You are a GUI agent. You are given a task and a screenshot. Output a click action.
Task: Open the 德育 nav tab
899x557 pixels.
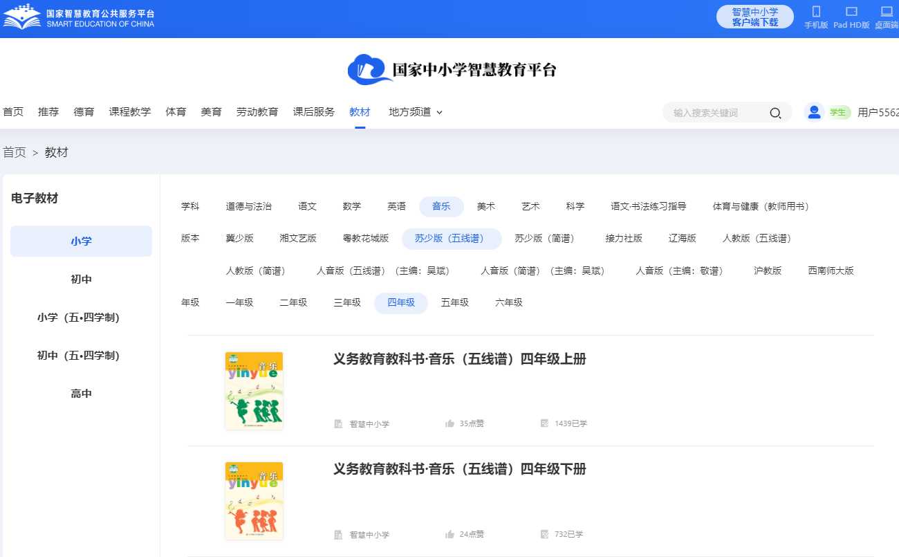pyautogui.click(x=84, y=111)
